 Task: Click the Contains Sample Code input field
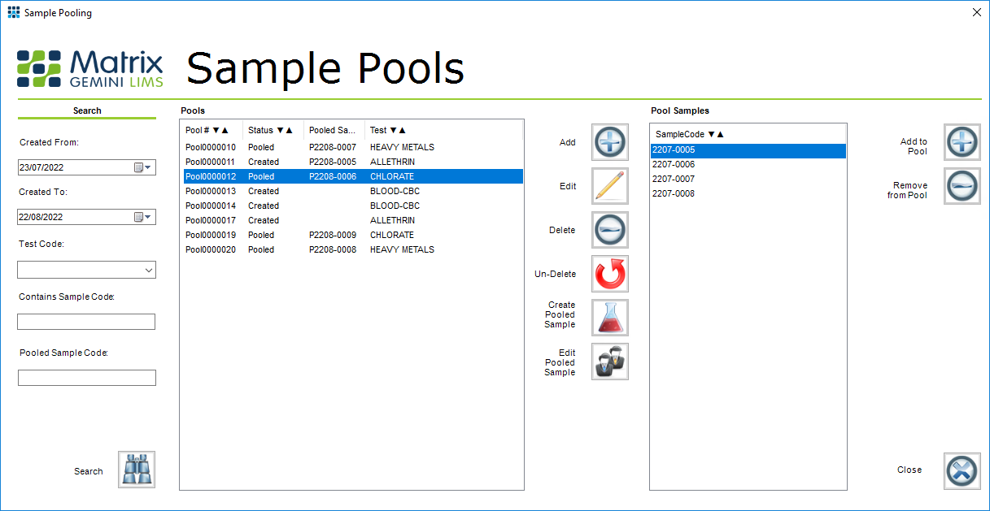click(86, 322)
